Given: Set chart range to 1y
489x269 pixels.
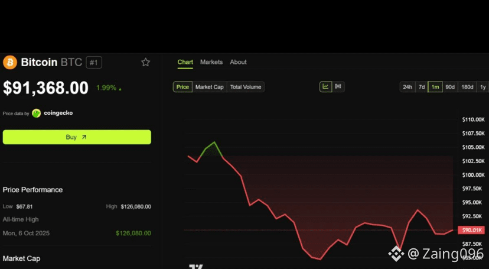Looking at the screenshot, I should click(x=483, y=87).
